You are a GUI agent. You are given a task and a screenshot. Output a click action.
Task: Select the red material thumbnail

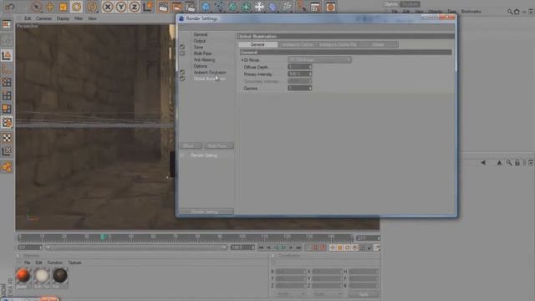(23, 276)
